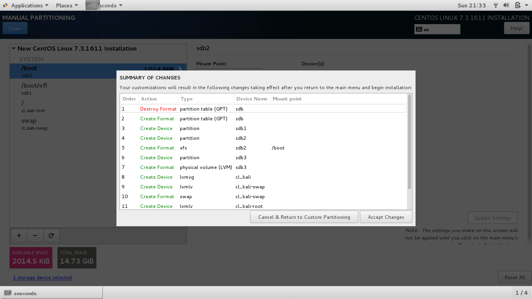The height and width of the screenshot is (299, 532).
Task: Click the Mount point column header
Action: tap(338, 99)
